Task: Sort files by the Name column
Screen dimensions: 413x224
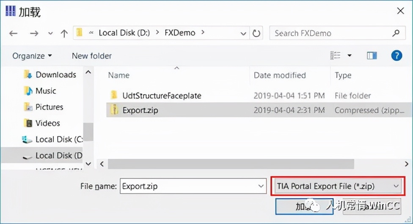Action: point(119,75)
